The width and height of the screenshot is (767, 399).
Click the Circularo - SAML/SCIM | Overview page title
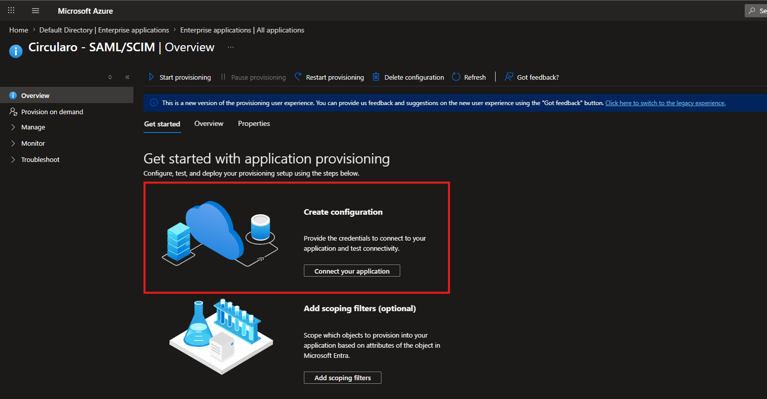click(x=122, y=47)
